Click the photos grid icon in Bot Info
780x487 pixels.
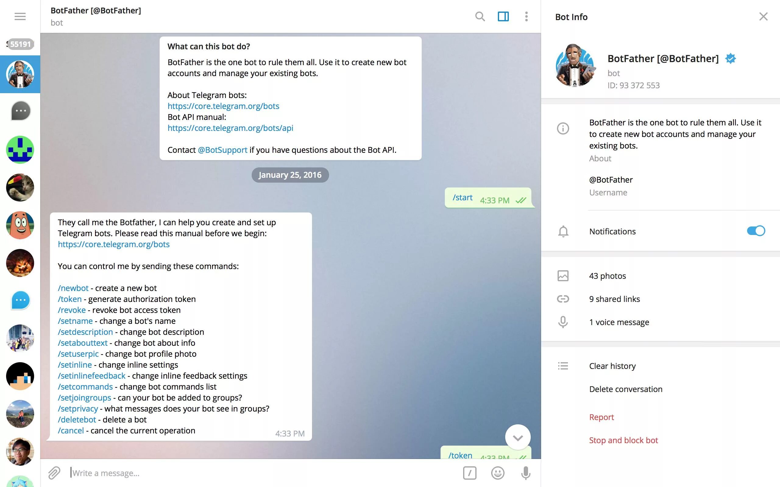coord(563,275)
